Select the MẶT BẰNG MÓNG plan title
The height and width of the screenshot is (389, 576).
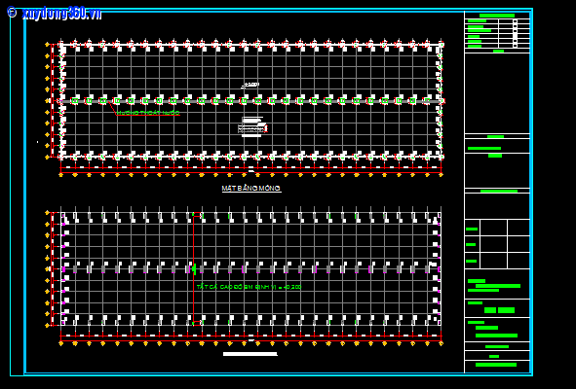pyautogui.click(x=251, y=188)
